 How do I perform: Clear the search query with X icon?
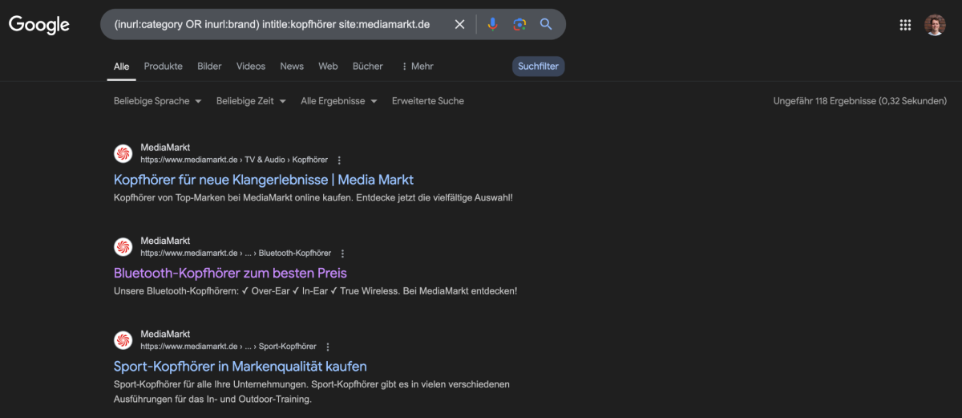pyautogui.click(x=460, y=24)
